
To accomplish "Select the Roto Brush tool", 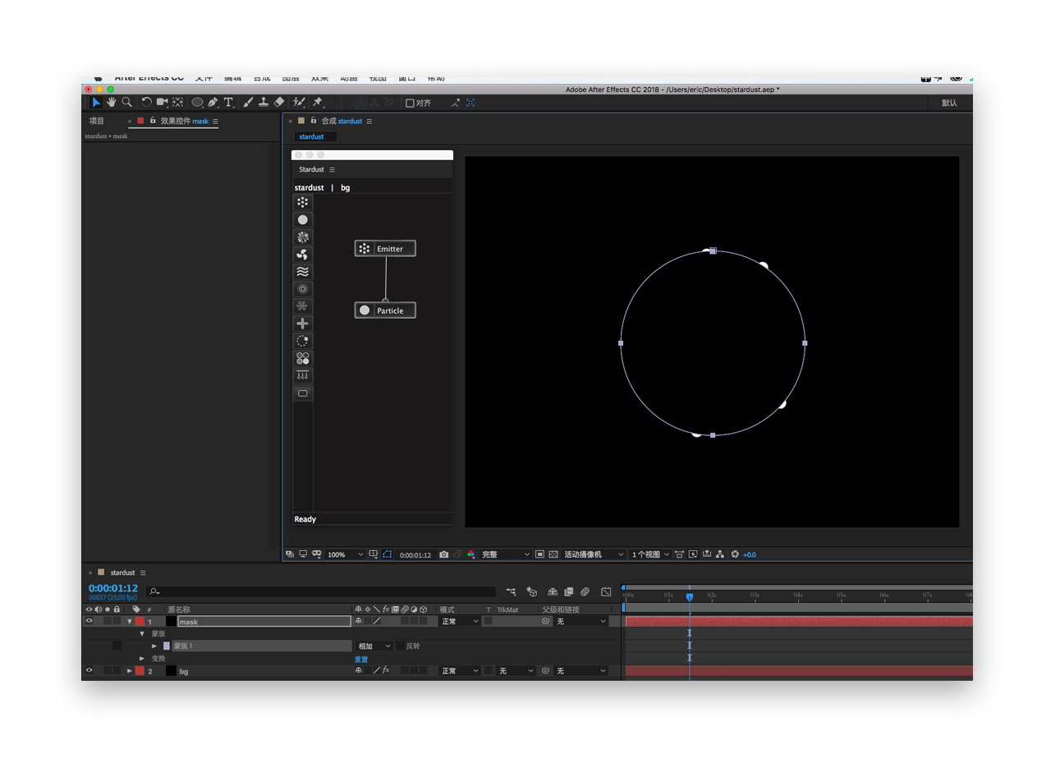I will tap(299, 103).
